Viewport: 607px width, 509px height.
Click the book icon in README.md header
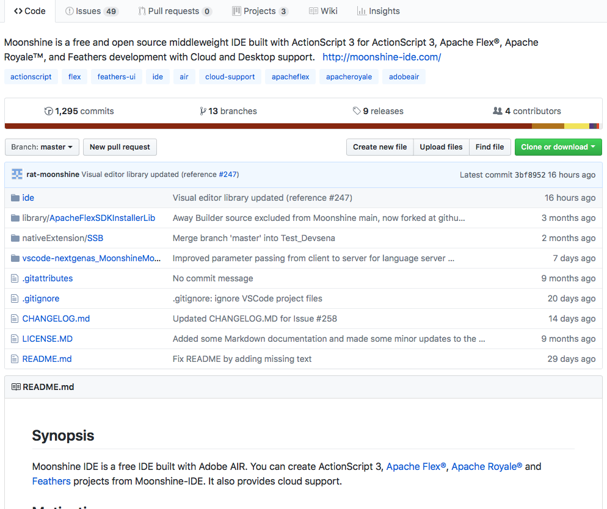(16, 387)
